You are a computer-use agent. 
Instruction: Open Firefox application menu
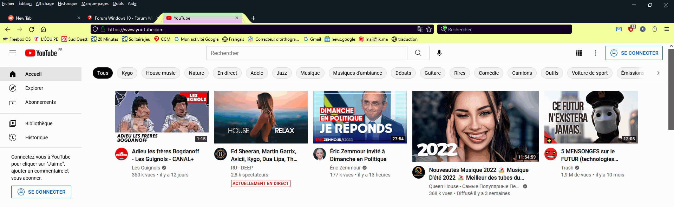(x=666, y=29)
